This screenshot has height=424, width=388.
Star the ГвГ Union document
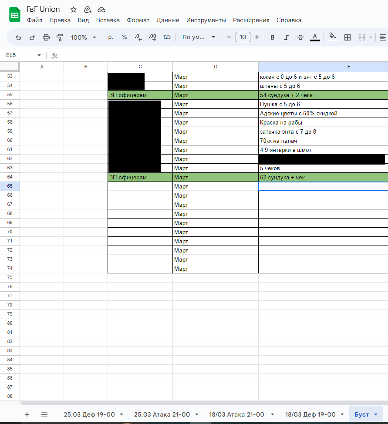pos(74,10)
